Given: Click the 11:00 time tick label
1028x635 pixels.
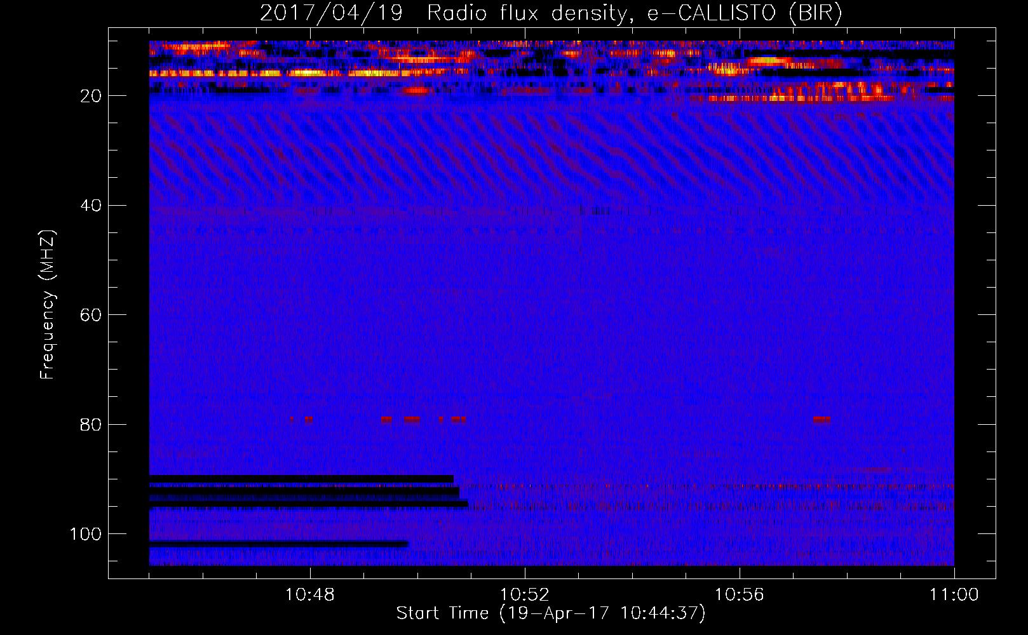Looking at the screenshot, I should coord(954,595).
